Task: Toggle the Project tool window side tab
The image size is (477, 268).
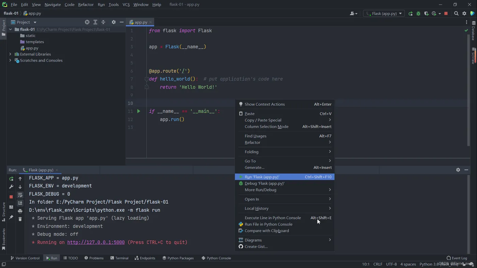Action: (3, 28)
